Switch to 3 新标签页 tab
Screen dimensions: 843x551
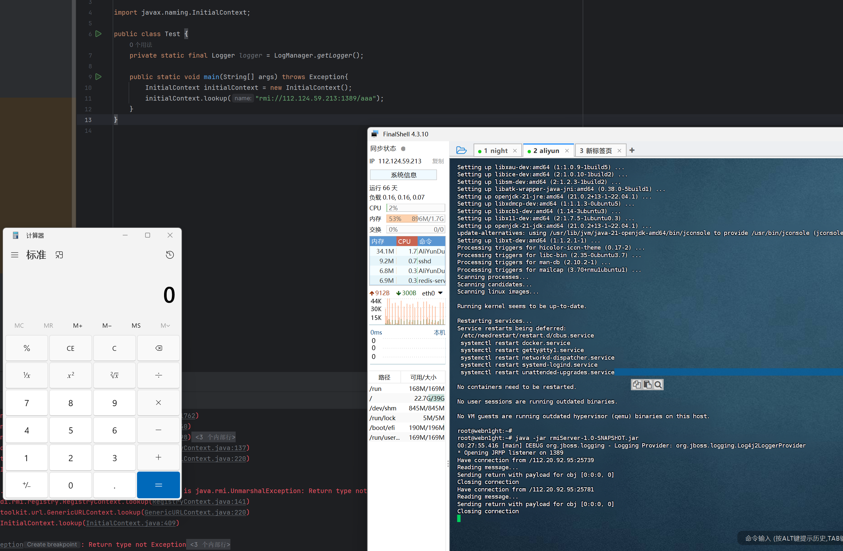596,151
